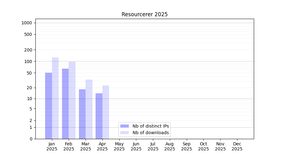This screenshot has height=156, width=282.
Task: Click the Jan 2025 downloads bar
Action: [x=55, y=98]
